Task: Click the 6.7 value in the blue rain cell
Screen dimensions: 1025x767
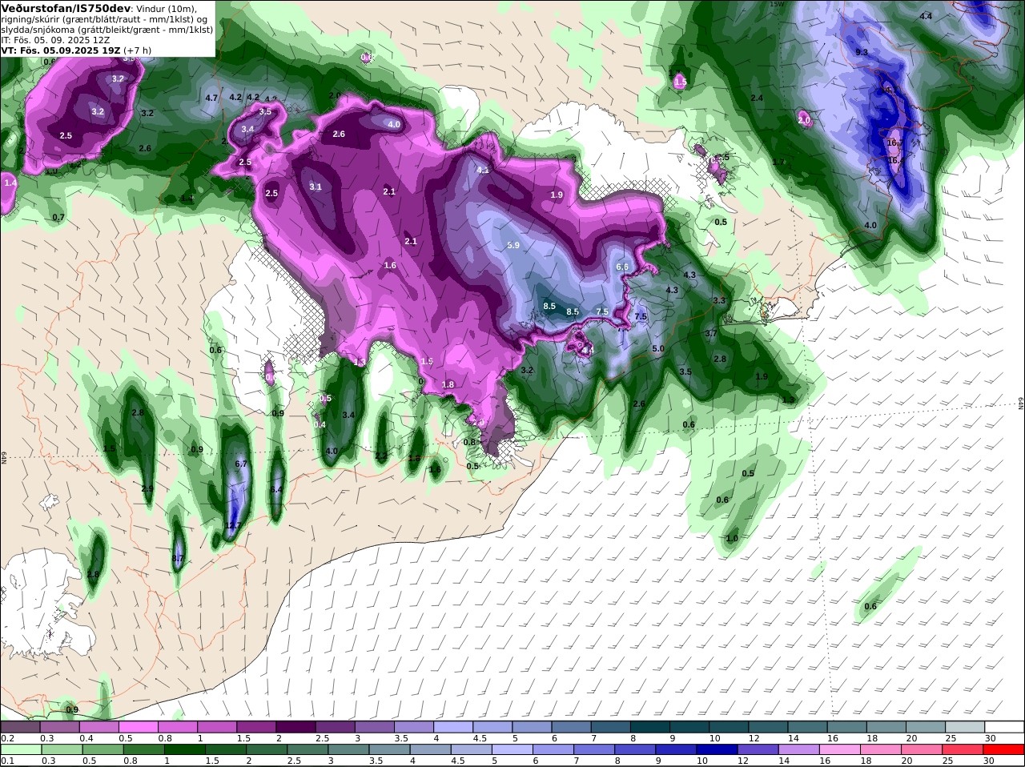Action: [241, 464]
